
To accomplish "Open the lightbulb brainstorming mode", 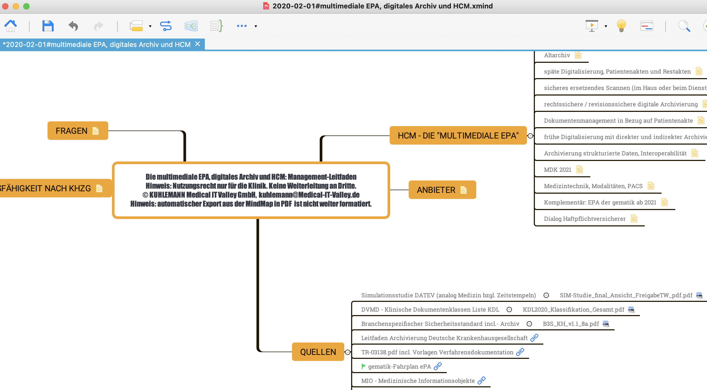I will (x=621, y=26).
